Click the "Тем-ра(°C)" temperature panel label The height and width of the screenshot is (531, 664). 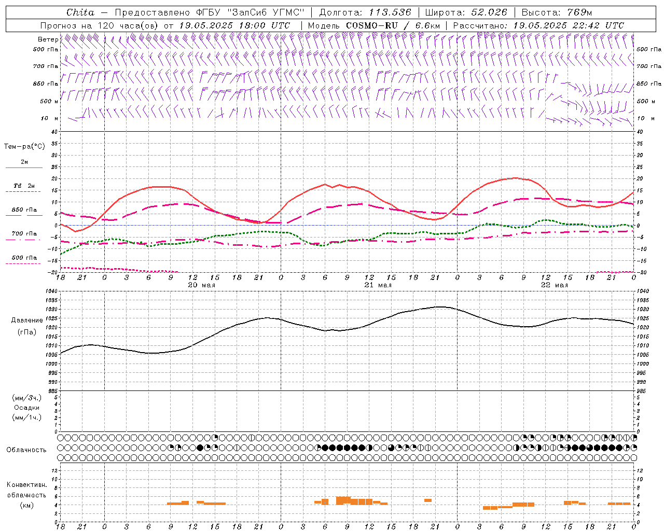pos(24,147)
